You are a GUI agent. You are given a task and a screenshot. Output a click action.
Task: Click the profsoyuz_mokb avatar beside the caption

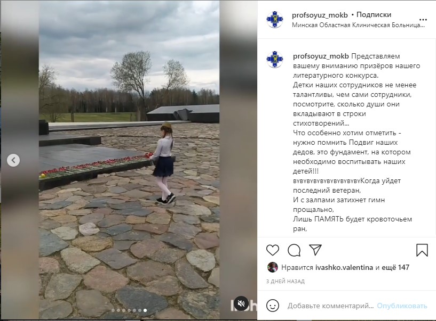(275, 60)
